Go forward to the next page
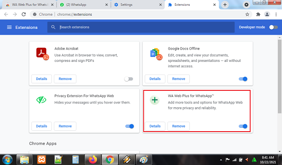Screen dimensions: 282x165 pos(15,14)
